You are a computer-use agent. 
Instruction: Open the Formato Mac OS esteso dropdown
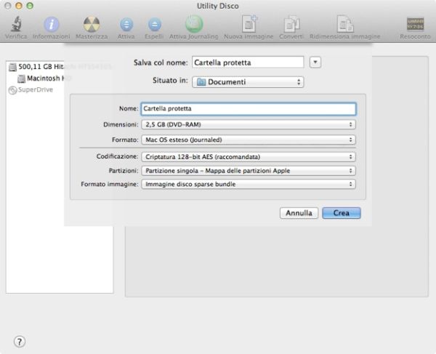tap(248, 140)
